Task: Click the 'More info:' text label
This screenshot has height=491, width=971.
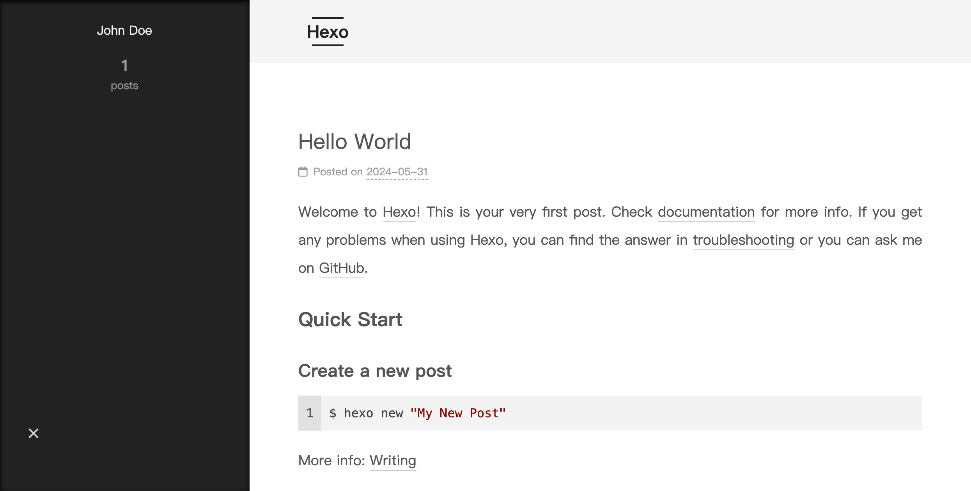Action: pos(331,461)
